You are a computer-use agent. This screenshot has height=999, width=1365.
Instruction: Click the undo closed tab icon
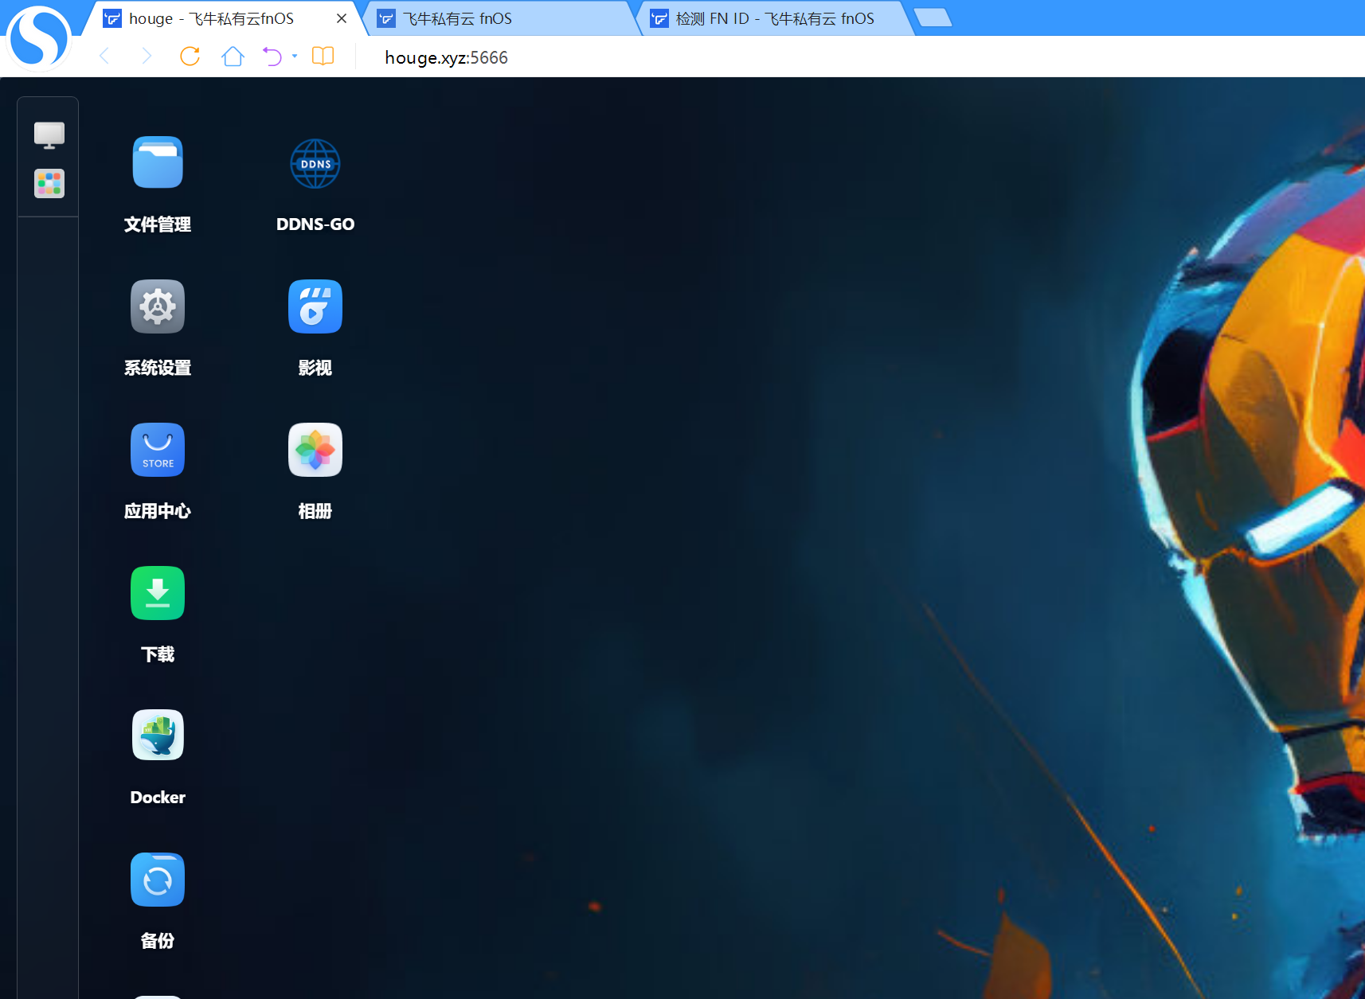272,56
